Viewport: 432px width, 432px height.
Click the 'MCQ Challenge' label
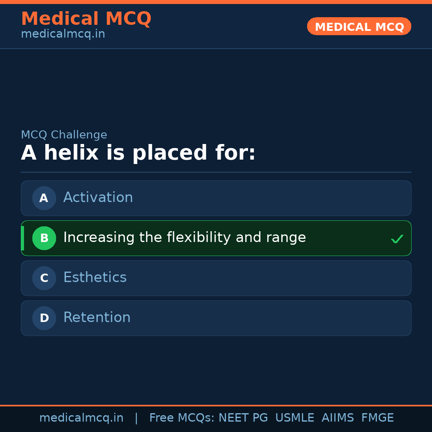(64, 135)
